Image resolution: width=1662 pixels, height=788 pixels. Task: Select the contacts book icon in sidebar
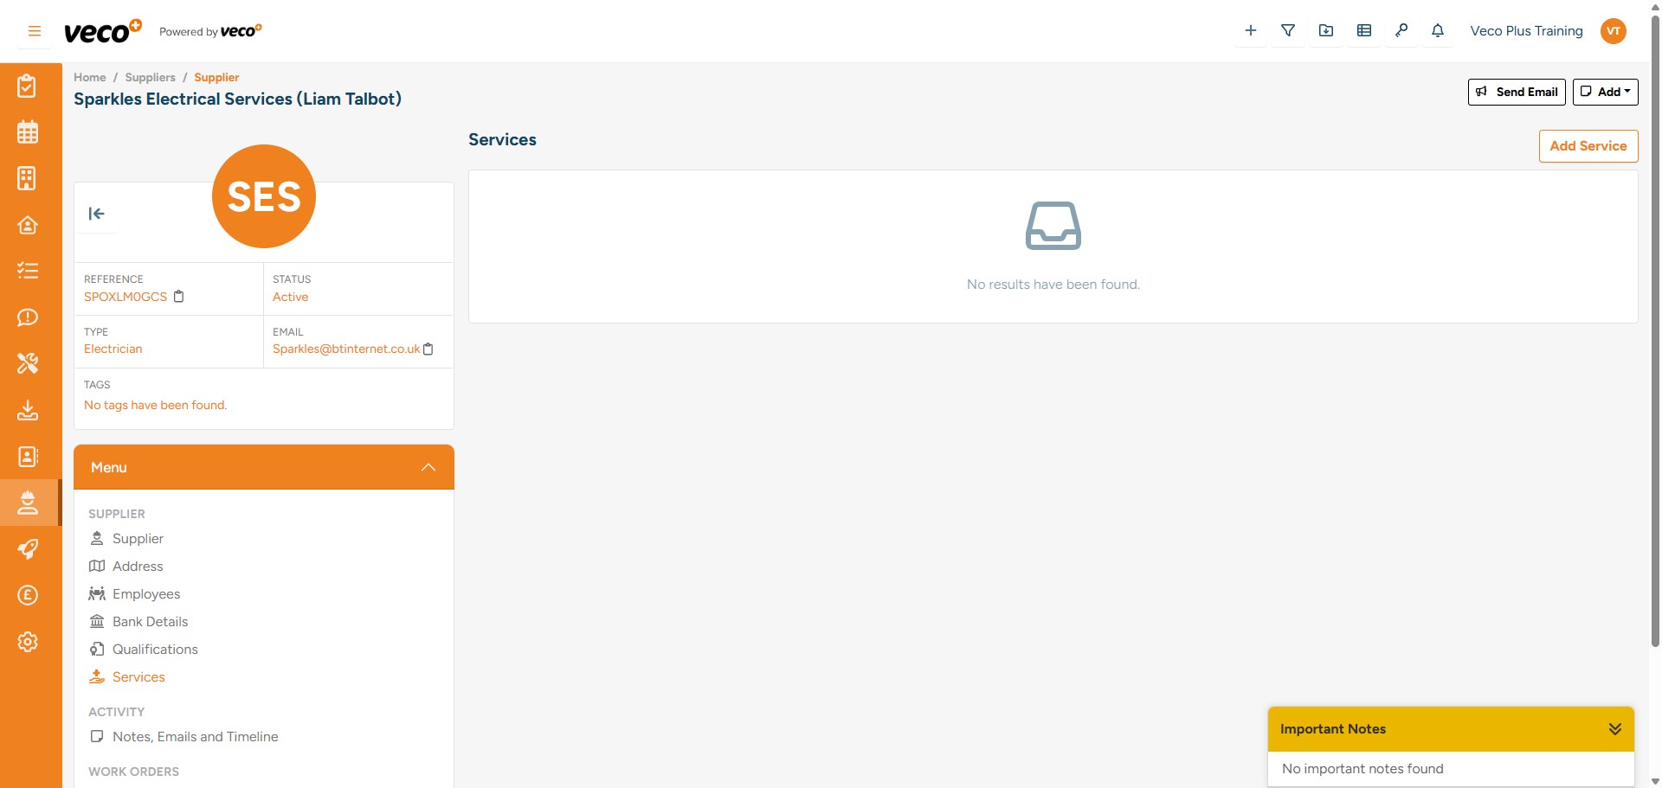pos(28,457)
